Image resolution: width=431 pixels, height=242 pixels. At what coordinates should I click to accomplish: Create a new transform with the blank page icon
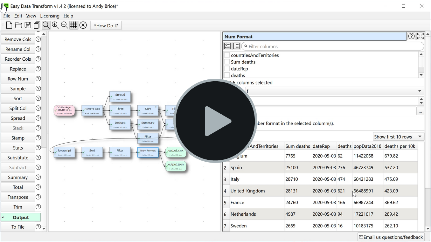[9, 25]
